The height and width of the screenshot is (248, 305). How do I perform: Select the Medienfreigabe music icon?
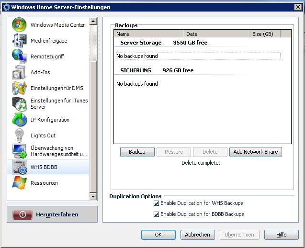click(x=20, y=41)
